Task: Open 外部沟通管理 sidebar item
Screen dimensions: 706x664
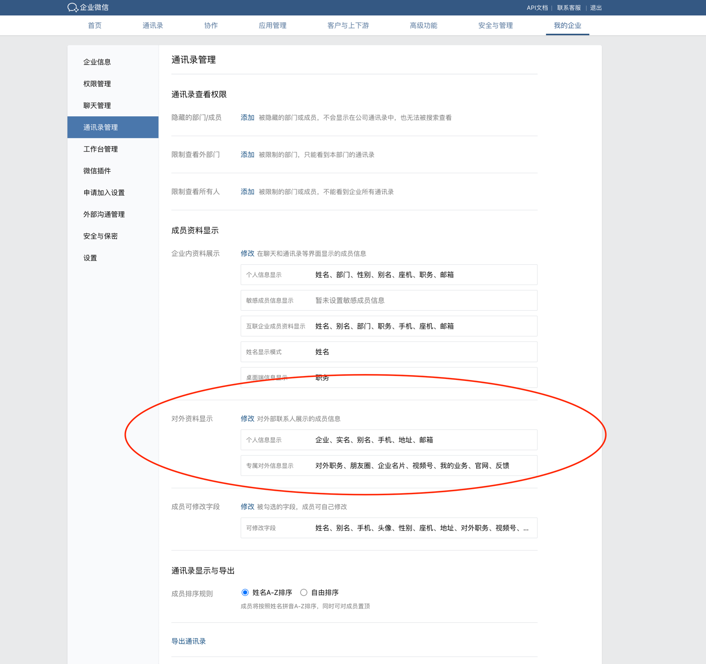Action: tap(113, 214)
